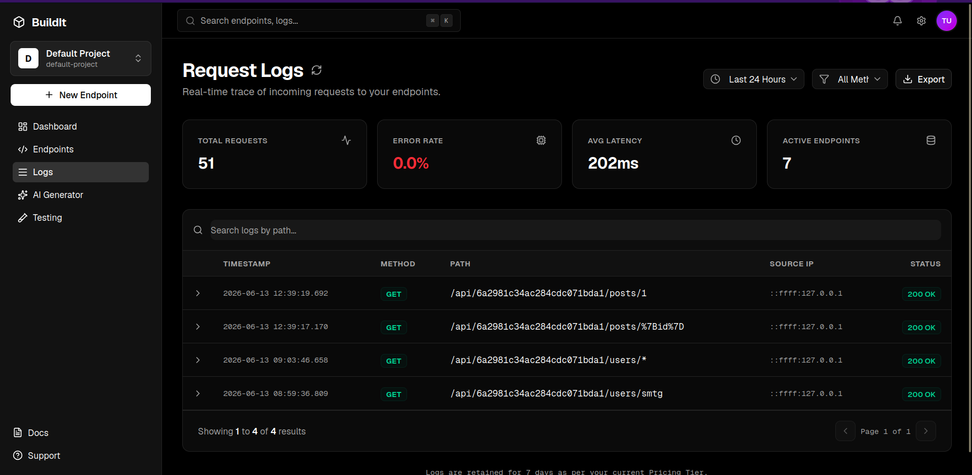Click the magnifier icon beside log search

pos(198,230)
